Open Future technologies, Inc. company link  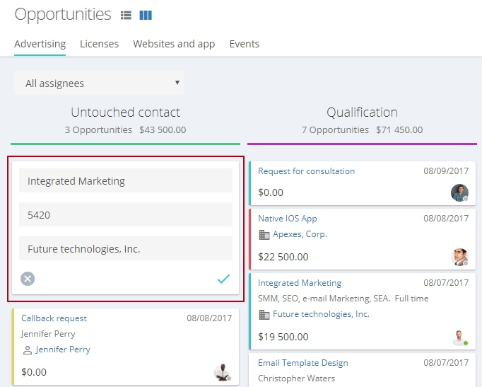pos(322,314)
